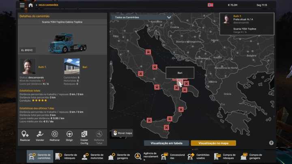Image resolution: width=292 pixels, height=164 pixels.
Task: Open Concessionárias tab
Action: 173,156
